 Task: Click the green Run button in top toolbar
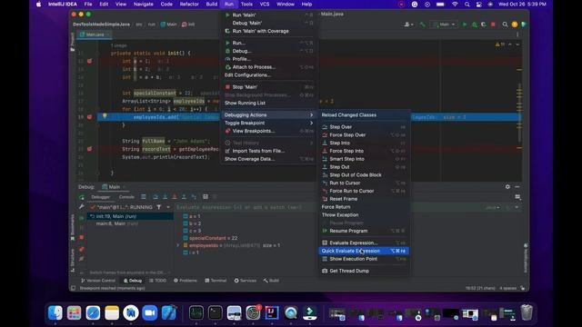click(465, 25)
